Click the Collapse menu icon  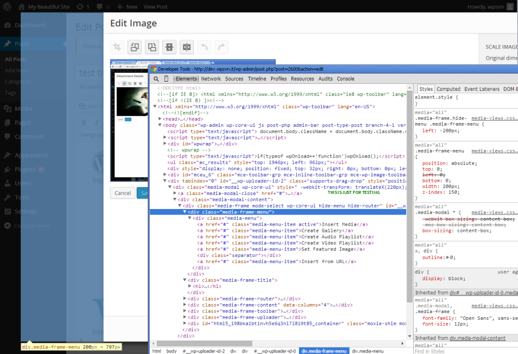7,226
